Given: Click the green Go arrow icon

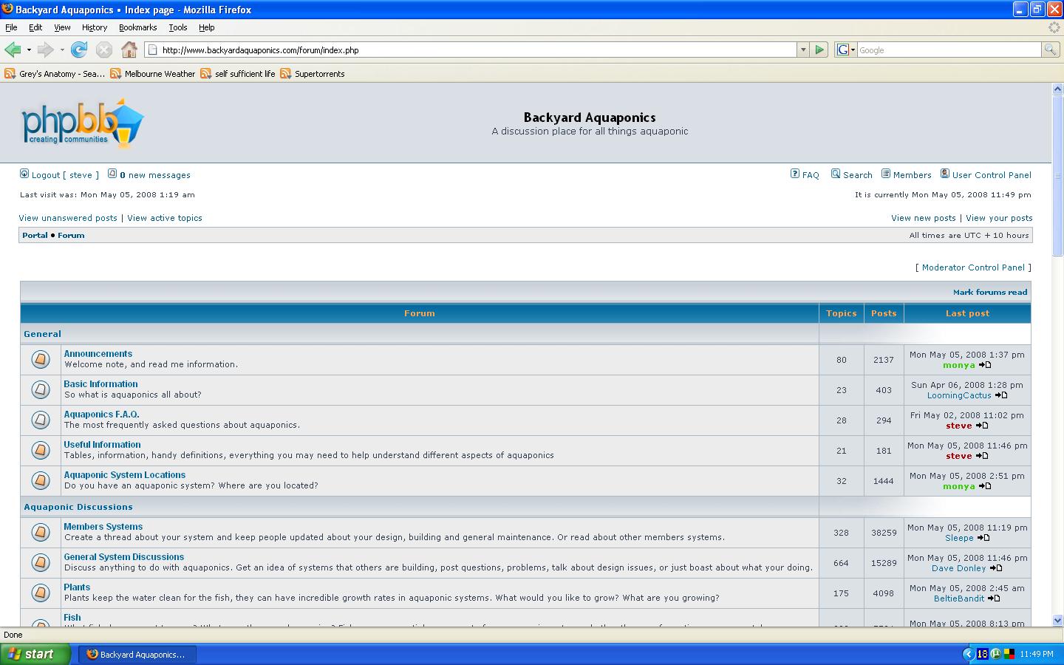Looking at the screenshot, I should pos(819,50).
